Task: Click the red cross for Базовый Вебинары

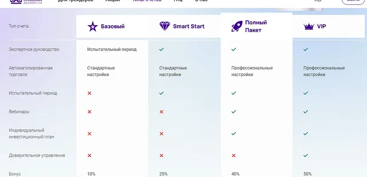Action: pos(90,112)
